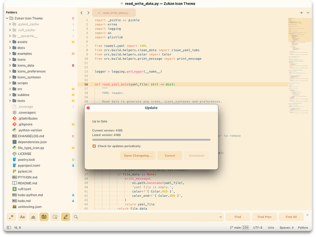Add new tab with plus icon
This screenshot has height=237, width=316.
click(301, 13)
